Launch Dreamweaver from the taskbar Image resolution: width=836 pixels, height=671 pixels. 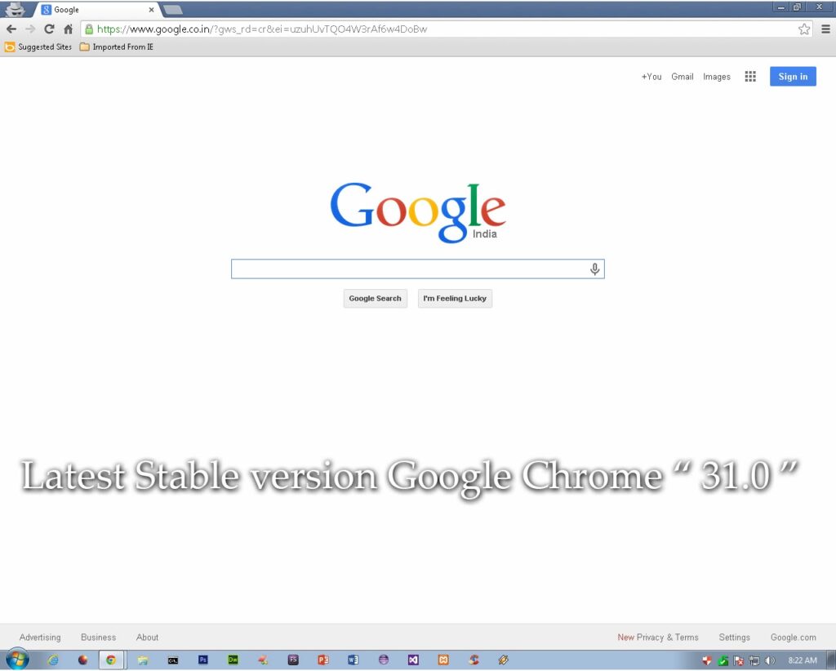point(233,660)
